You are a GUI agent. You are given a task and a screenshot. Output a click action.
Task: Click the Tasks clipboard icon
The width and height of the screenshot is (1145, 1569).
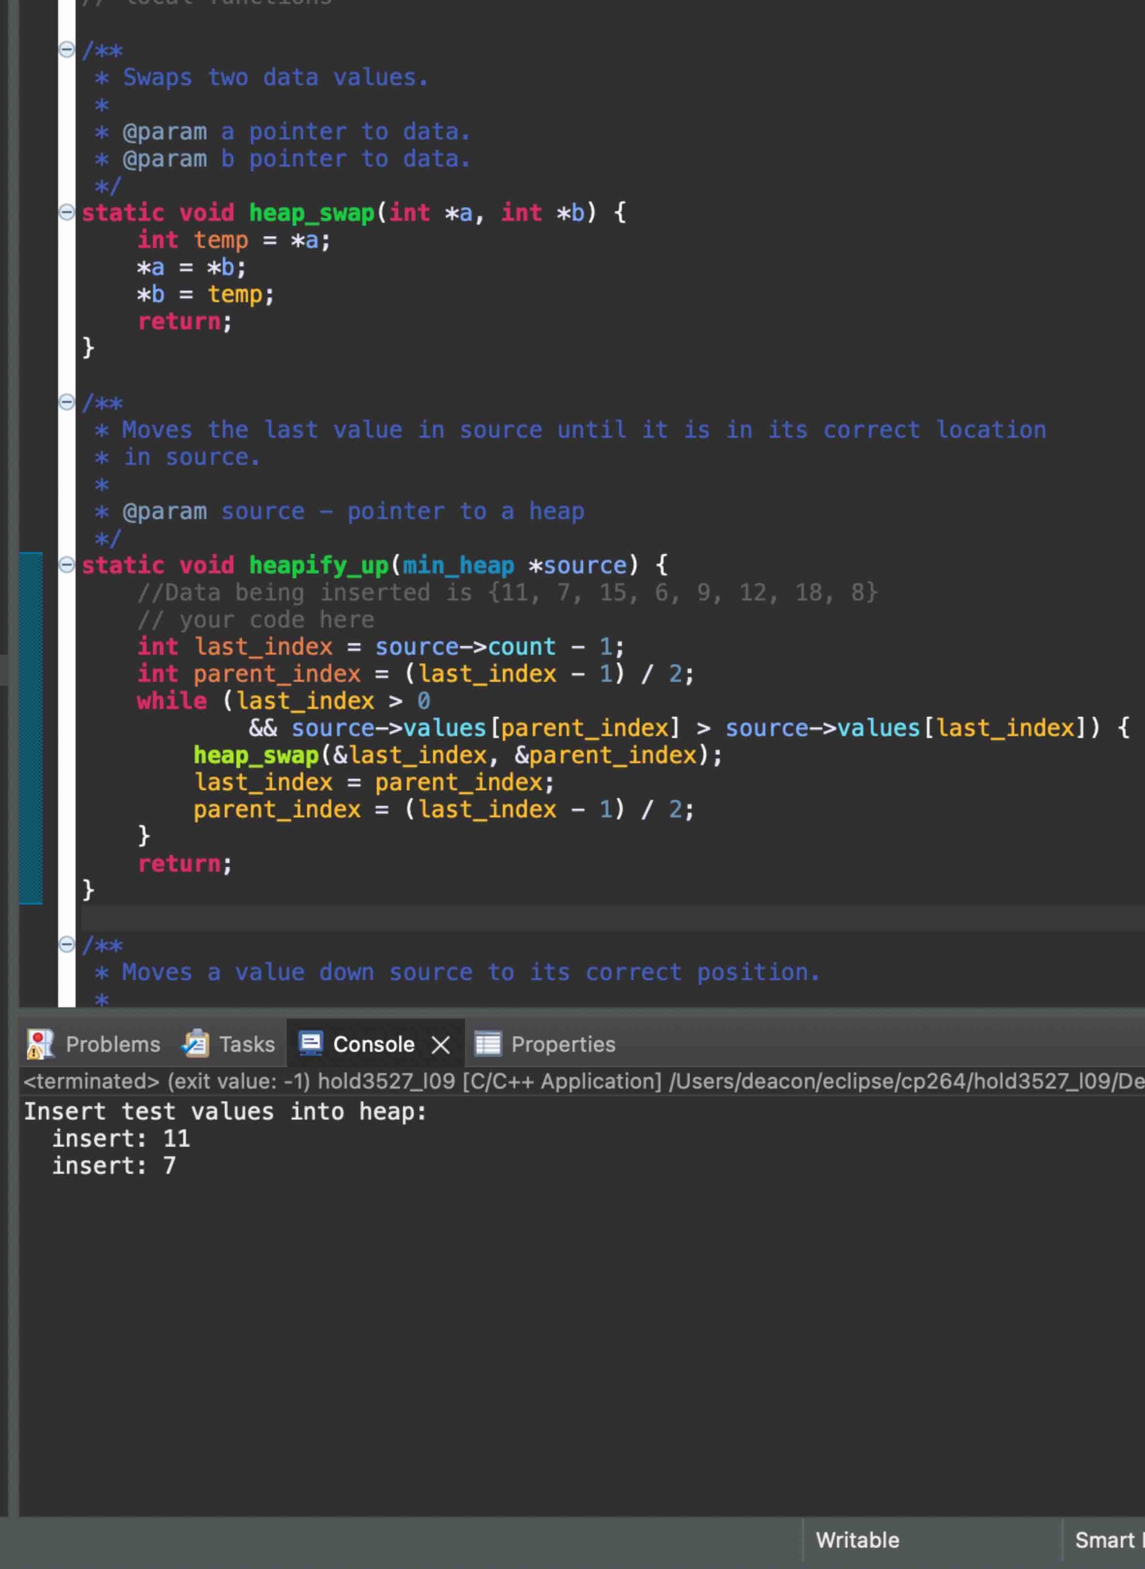click(x=195, y=1044)
